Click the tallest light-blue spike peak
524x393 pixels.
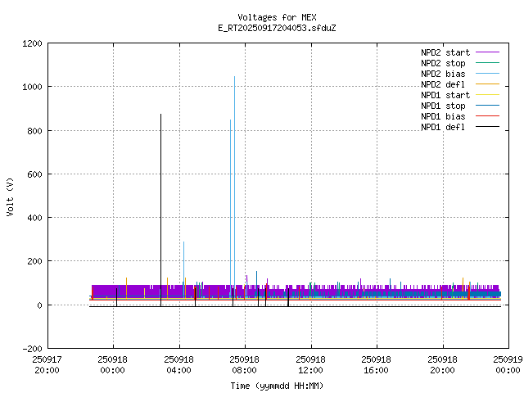tap(234, 78)
